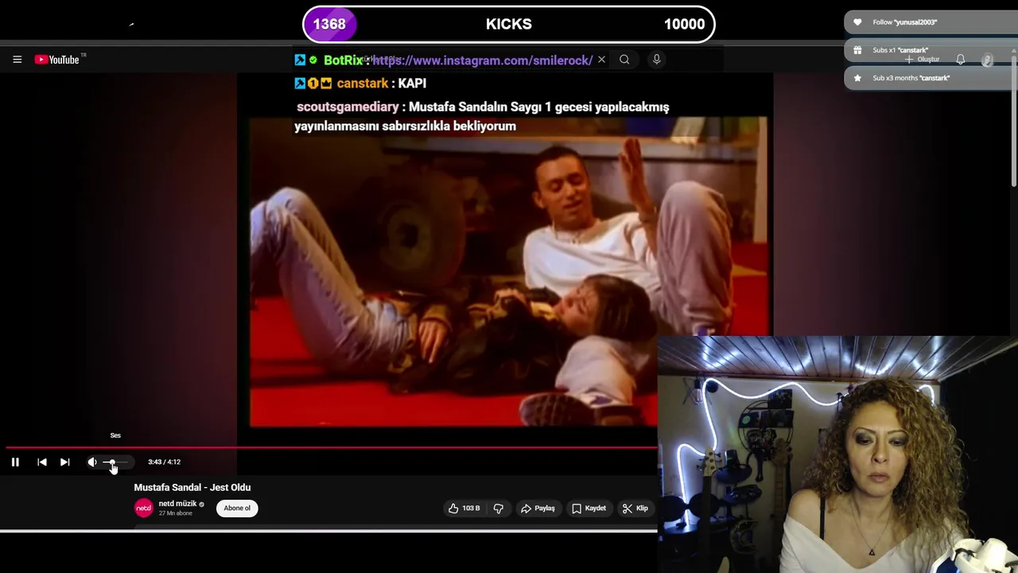Mute the video sound speaker icon
This screenshot has height=573, width=1018.
92,462
